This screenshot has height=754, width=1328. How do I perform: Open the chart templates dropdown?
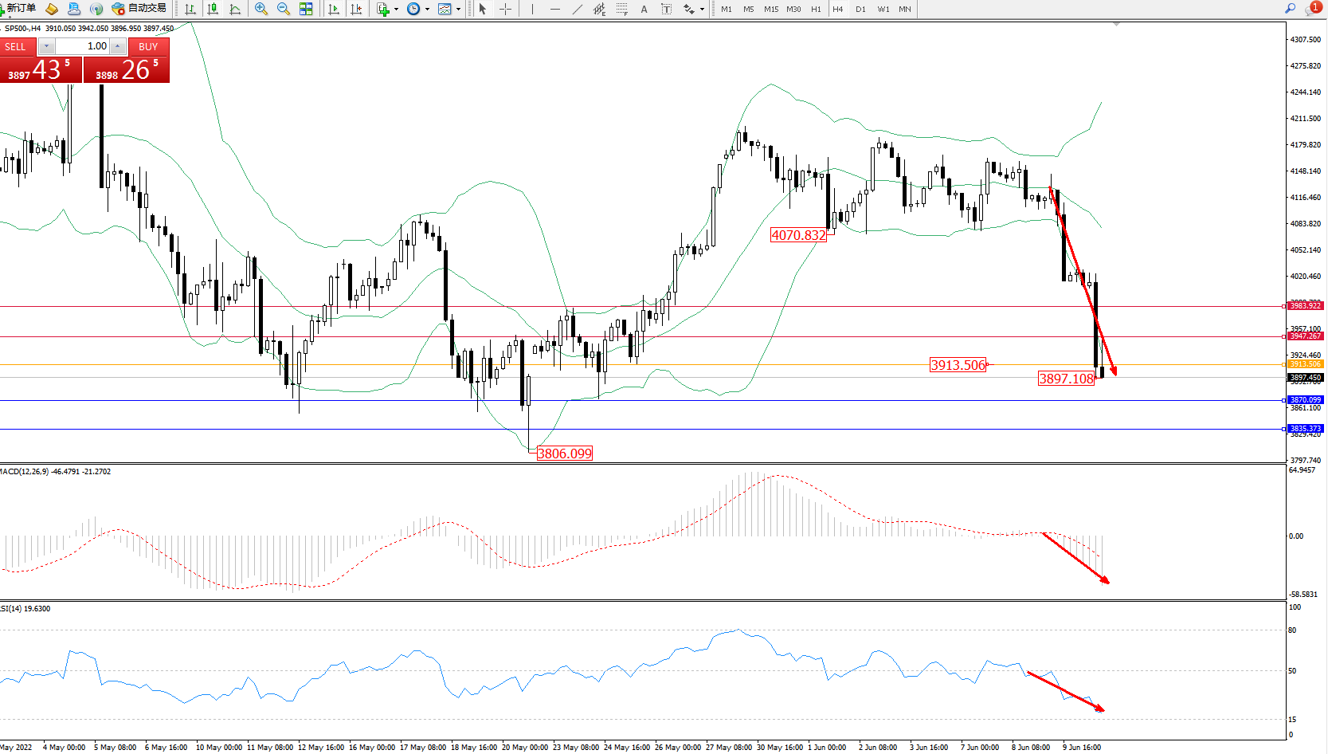458,10
